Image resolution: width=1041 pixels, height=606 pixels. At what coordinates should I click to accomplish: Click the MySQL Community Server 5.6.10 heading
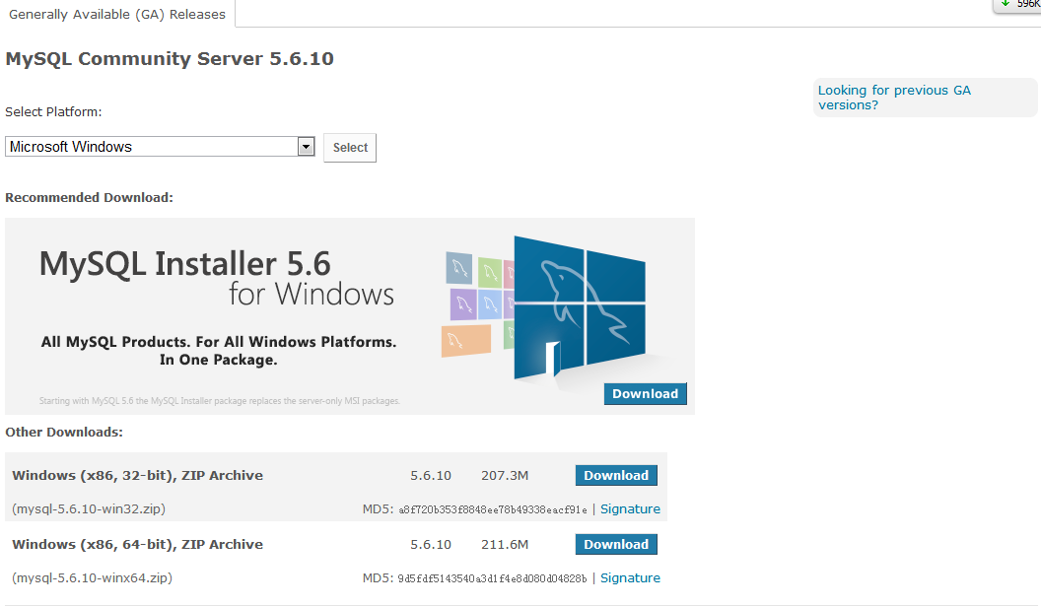[x=170, y=58]
